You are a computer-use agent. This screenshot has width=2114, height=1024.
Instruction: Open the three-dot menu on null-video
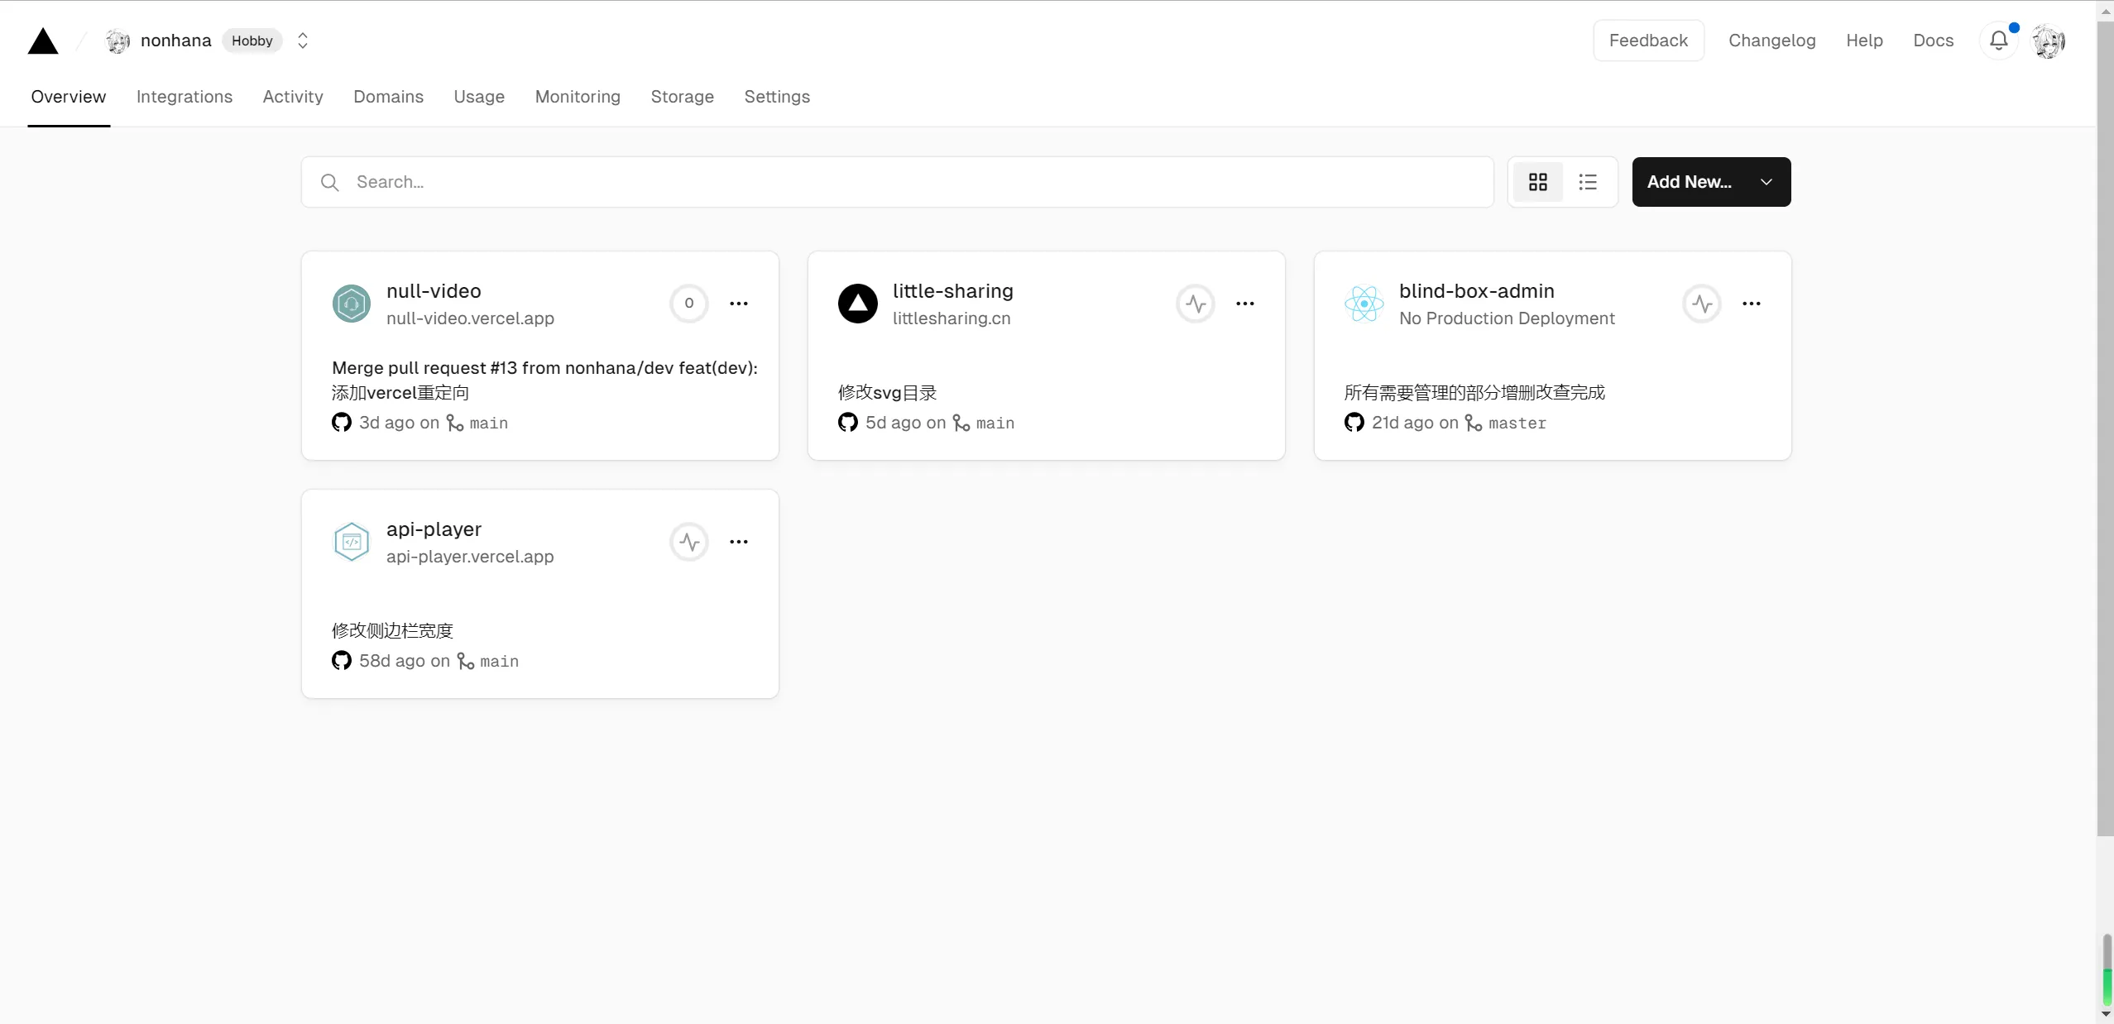click(x=738, y=304)
